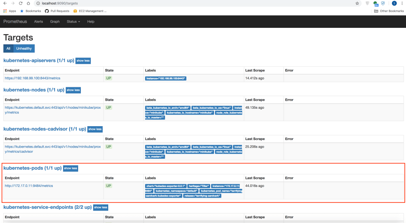Click the 14.412s ago last scrape value
406x223 pixels.
point(255,78)
